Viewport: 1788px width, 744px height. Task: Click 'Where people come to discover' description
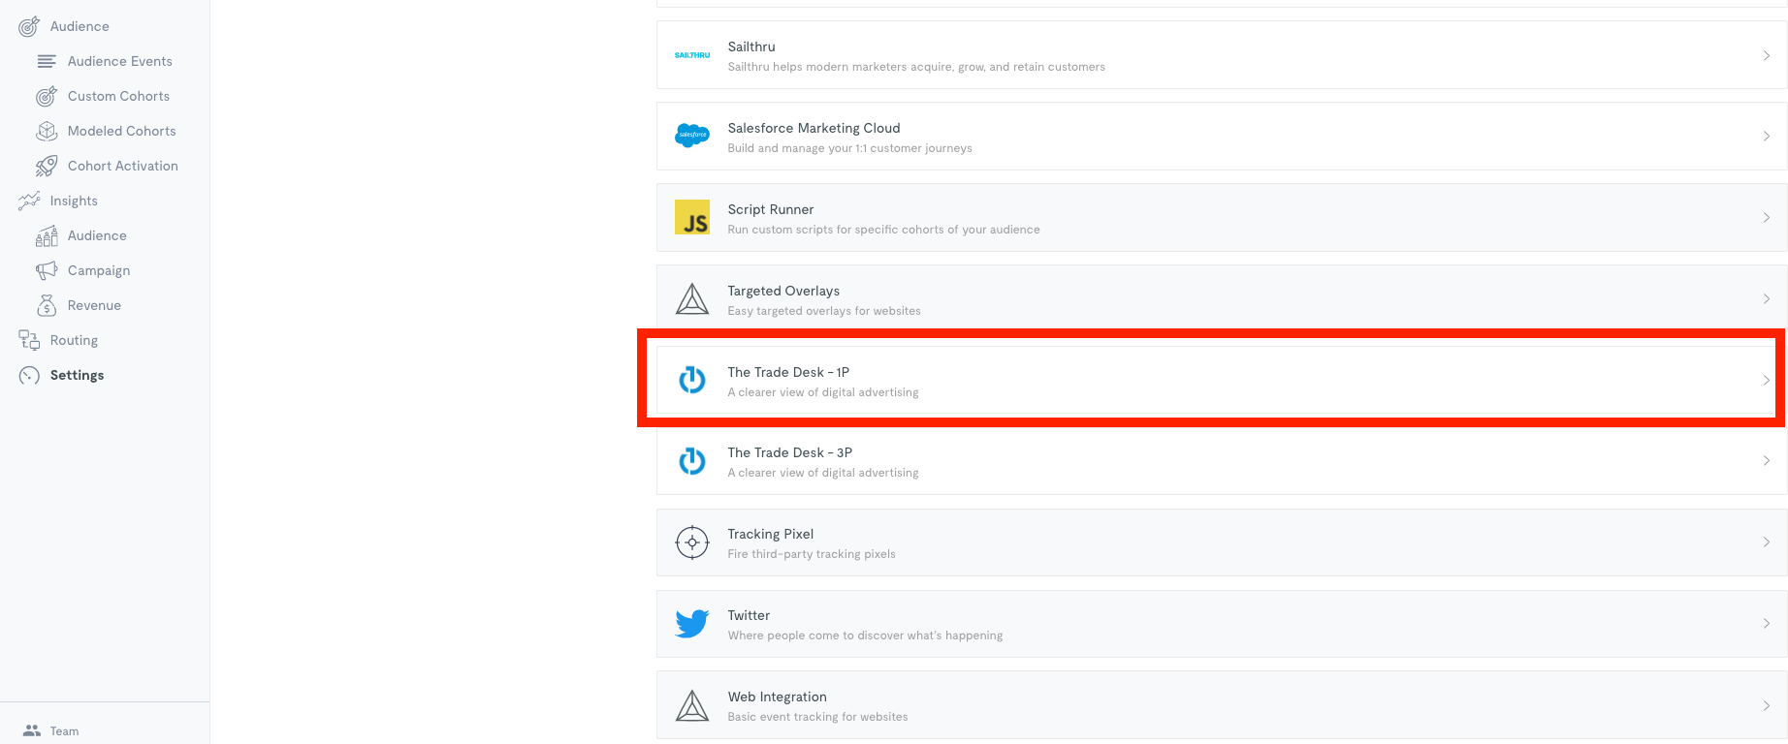865,635
